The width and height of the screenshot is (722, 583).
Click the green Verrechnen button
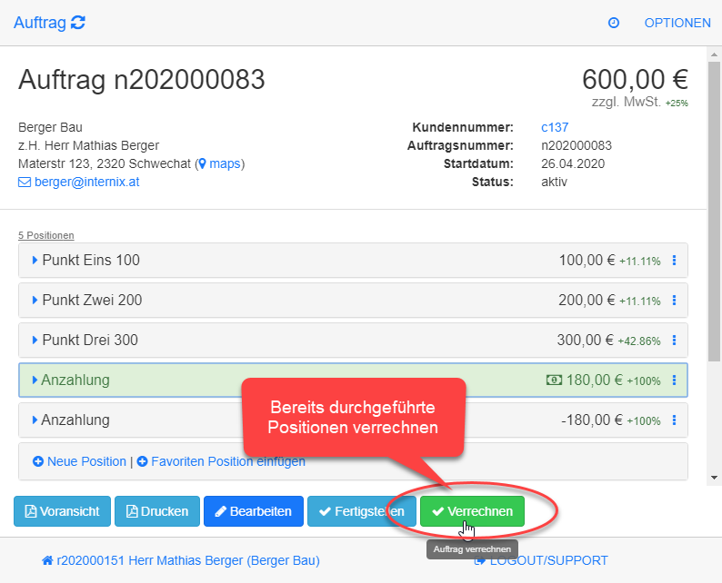(x=472, y=511)
